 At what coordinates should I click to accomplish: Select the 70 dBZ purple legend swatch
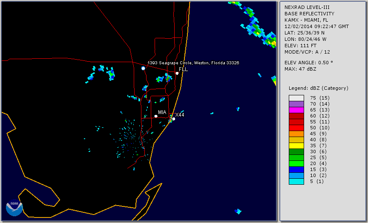[296, 104]
